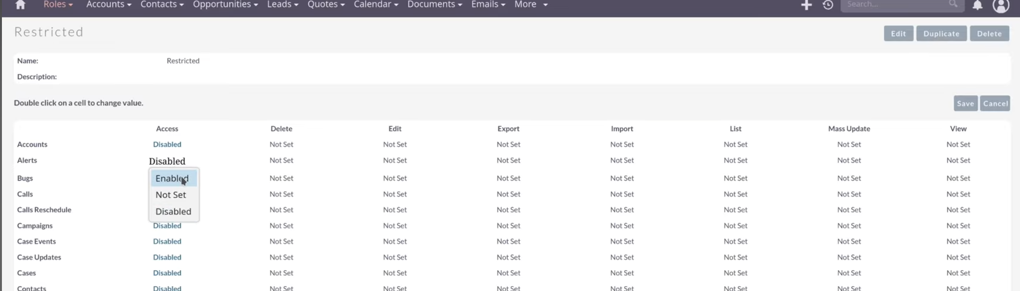The height and width of the screenshot is (291, 1020).
Task: Click Accounts Delete Not Set cell
Action: (x=281, y=144)
